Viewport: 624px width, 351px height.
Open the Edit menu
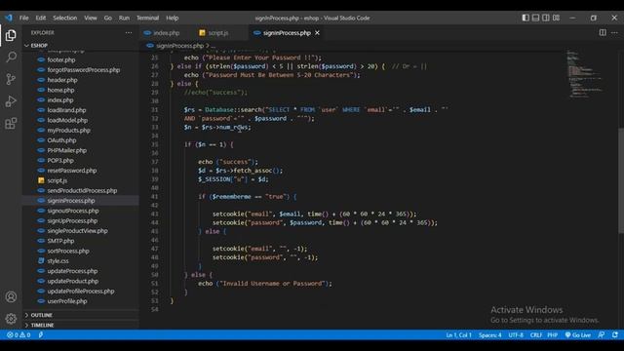(x=41, y=18)
